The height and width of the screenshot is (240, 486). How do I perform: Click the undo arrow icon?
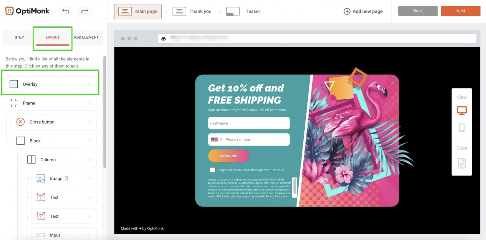[x=66, y=11]
